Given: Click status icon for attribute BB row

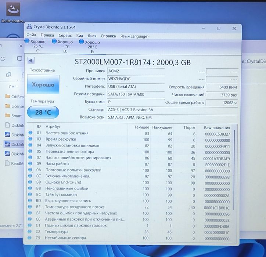Looking at the screenshot, I should [30, 188].
